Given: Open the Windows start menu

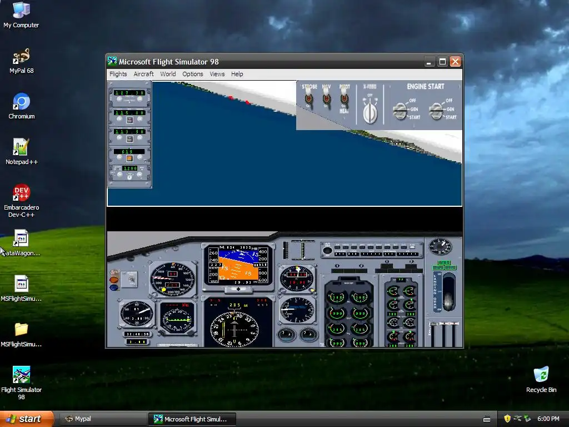Looking at the screenshot, I should [x=27, y=419].
